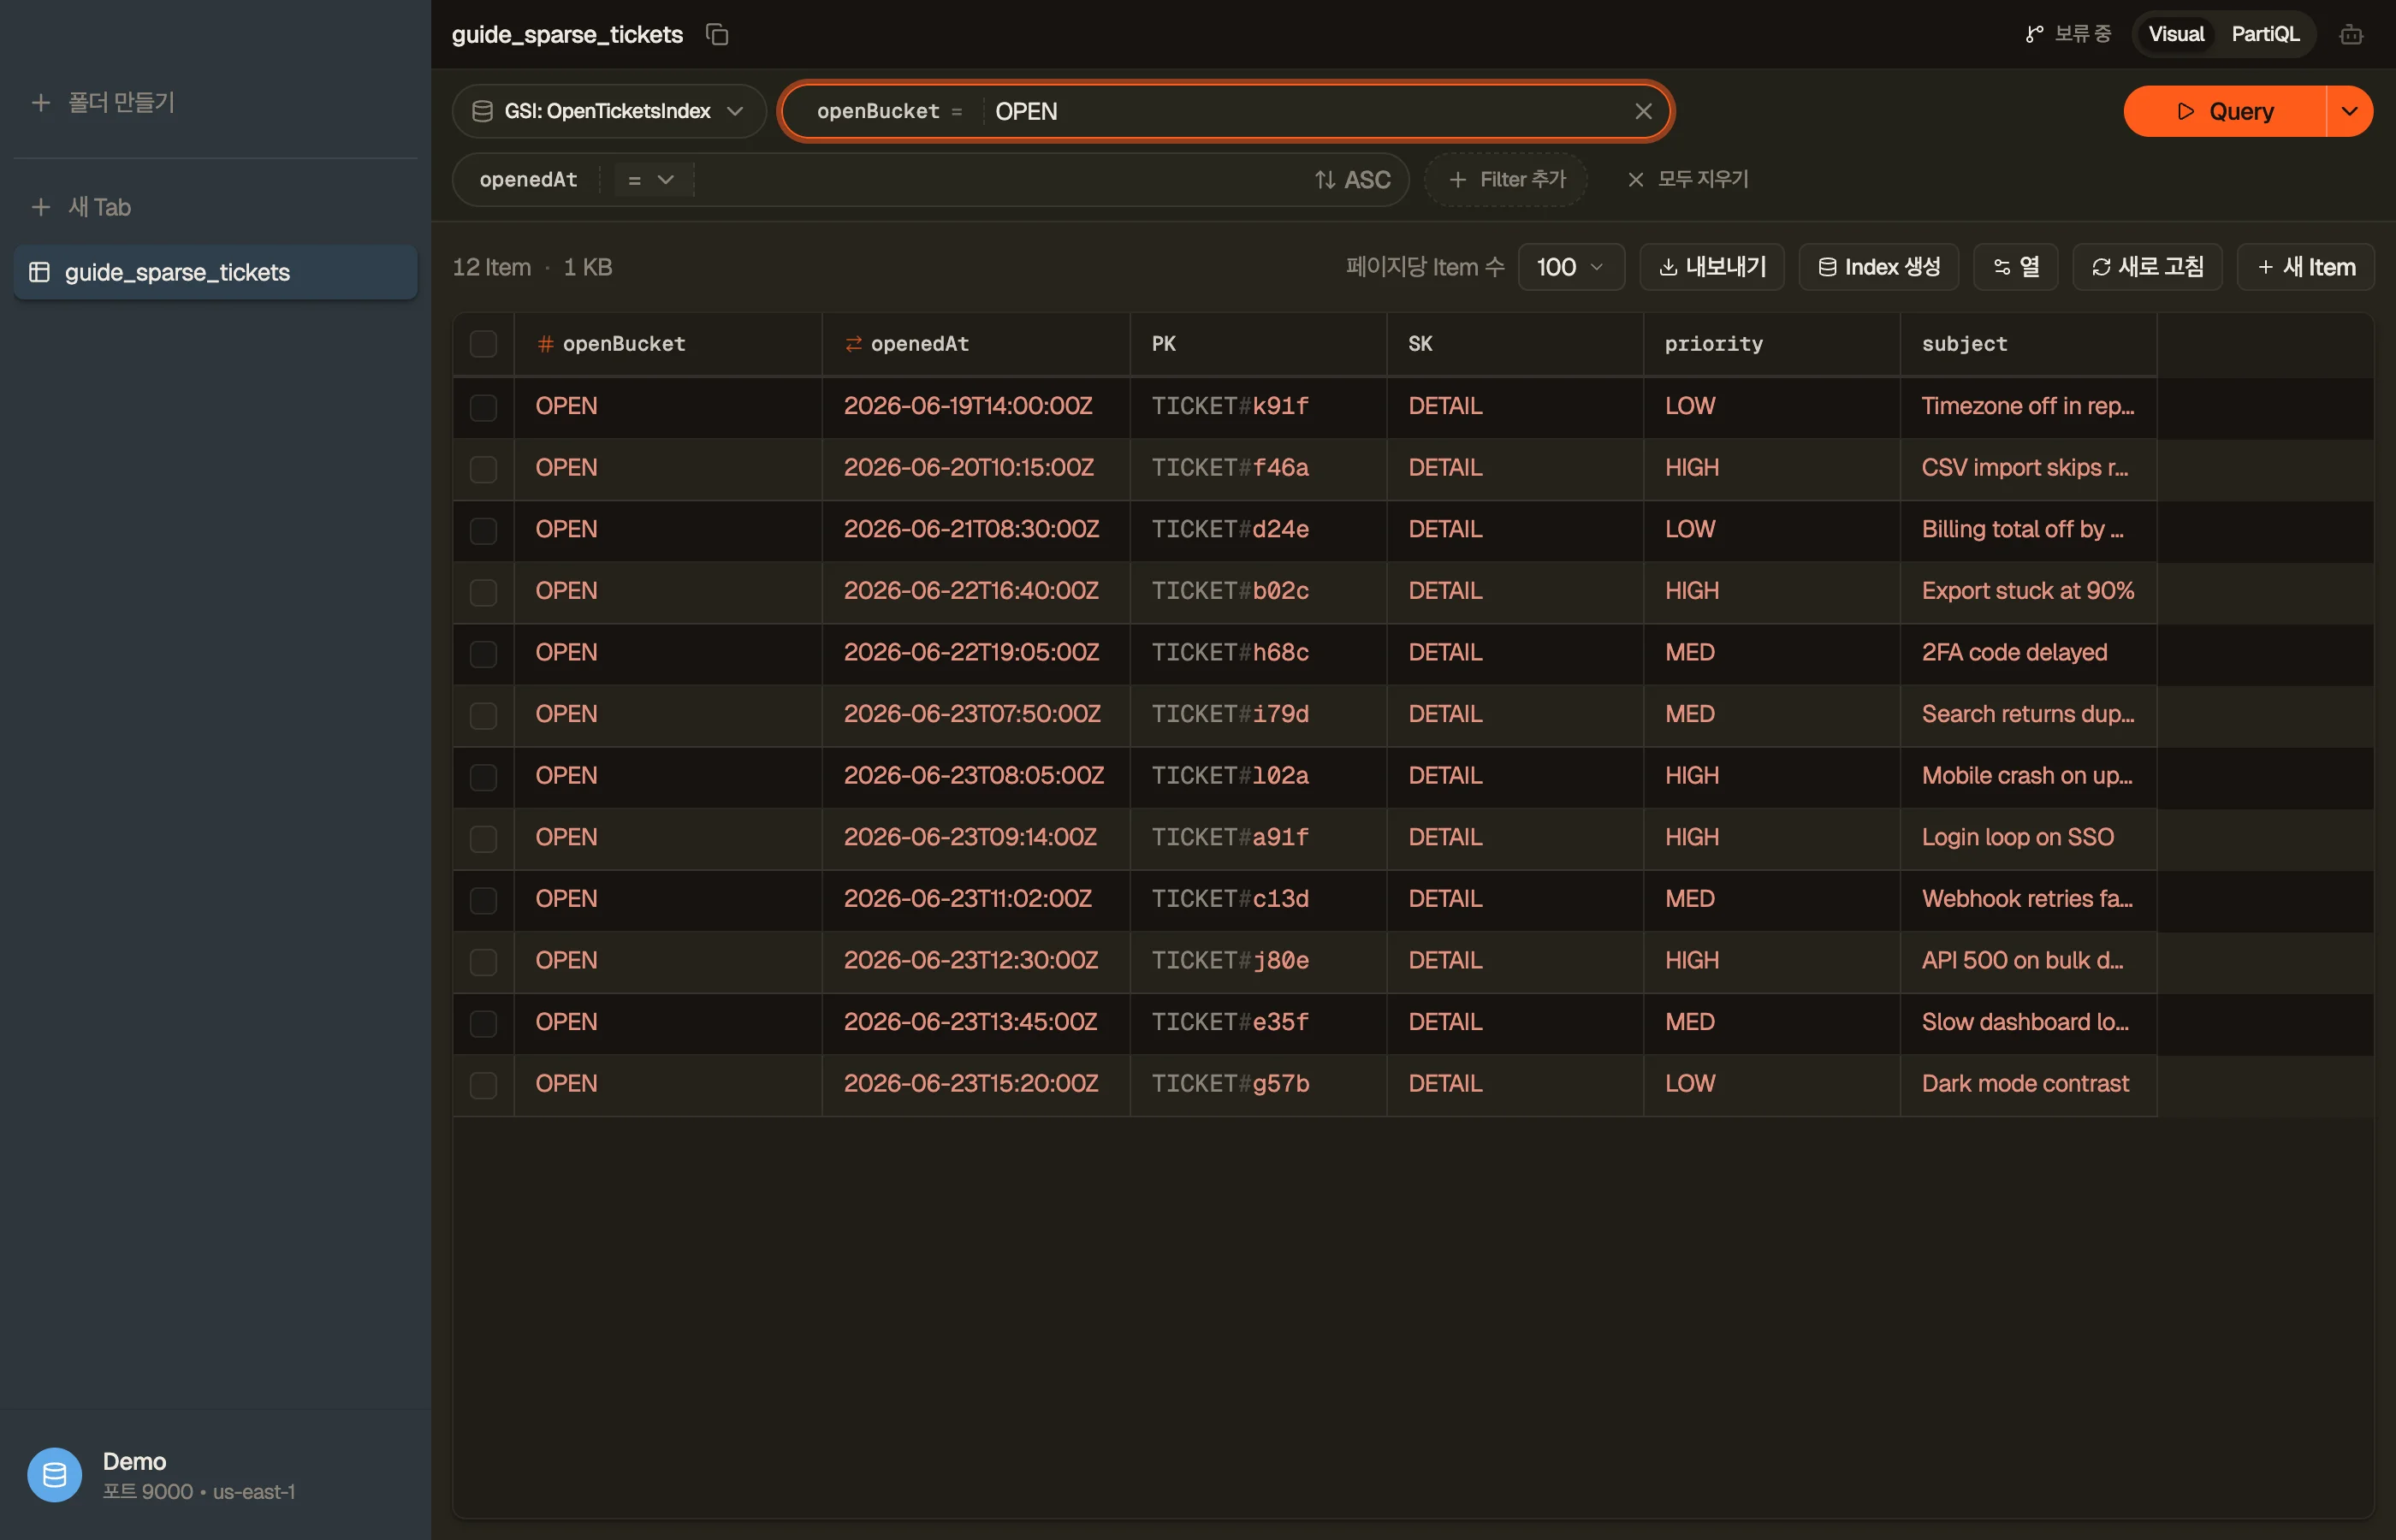Check the row for TICKET#k91f

click(x=483, y=407)
